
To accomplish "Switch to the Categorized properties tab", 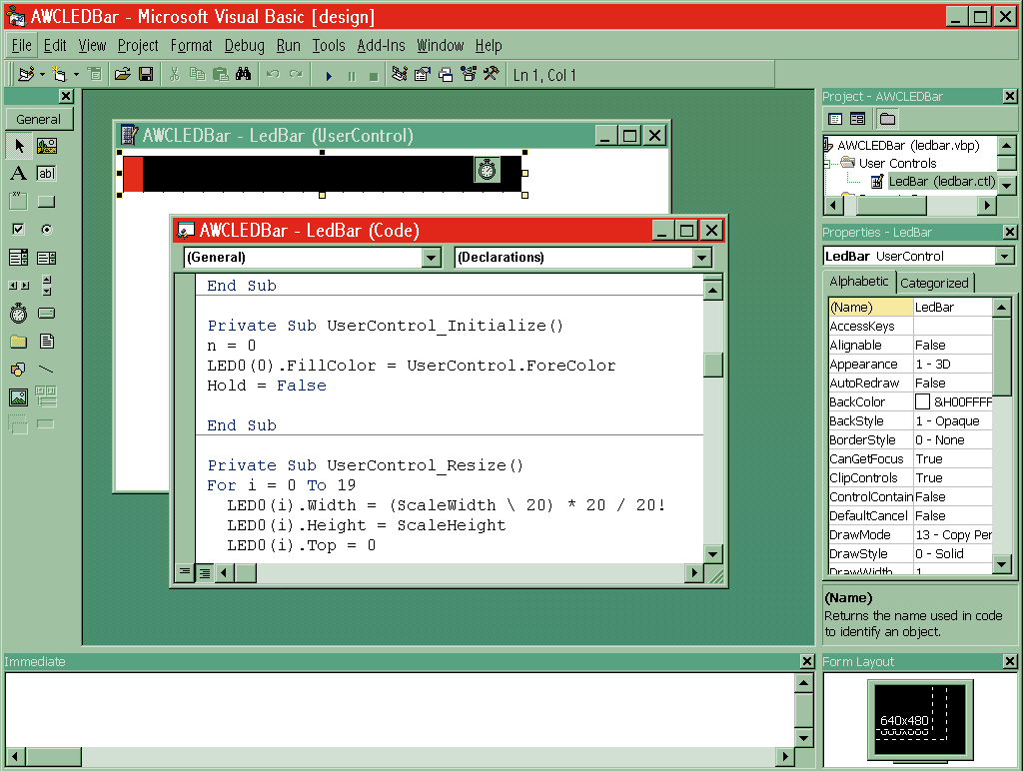I will (x=934, y=283).
